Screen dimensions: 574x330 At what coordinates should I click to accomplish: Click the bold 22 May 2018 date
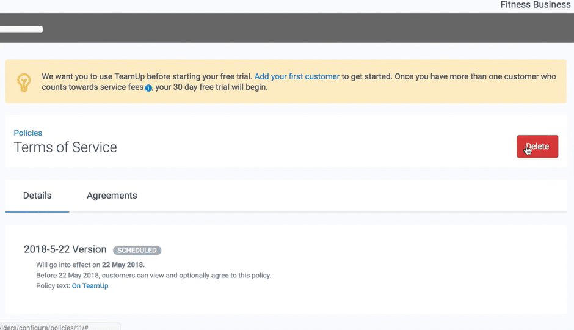tap(123, 265)
